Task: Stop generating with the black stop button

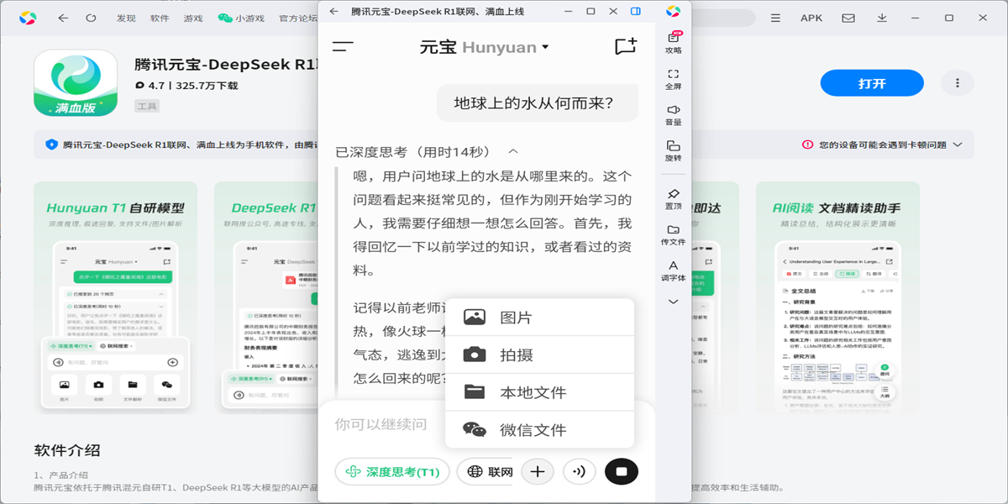Action: (x=622, y=471)
